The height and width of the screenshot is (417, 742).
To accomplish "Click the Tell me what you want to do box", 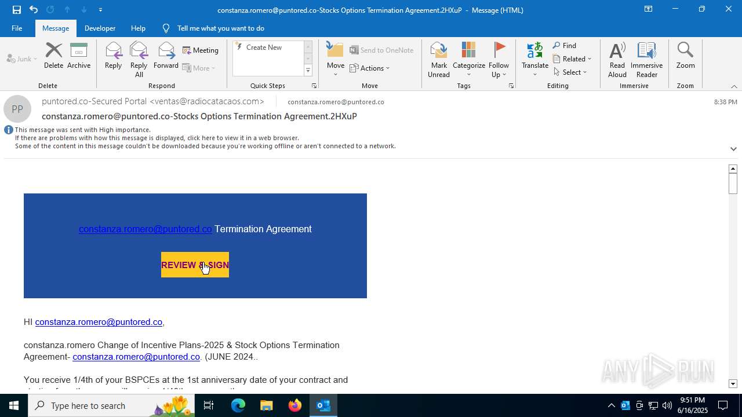I will pos(220,28).
